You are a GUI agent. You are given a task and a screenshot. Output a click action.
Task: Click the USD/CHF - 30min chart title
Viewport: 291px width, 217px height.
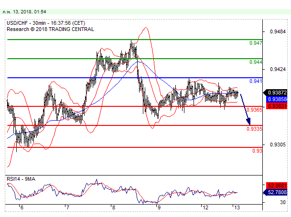(x=46, y=23)
